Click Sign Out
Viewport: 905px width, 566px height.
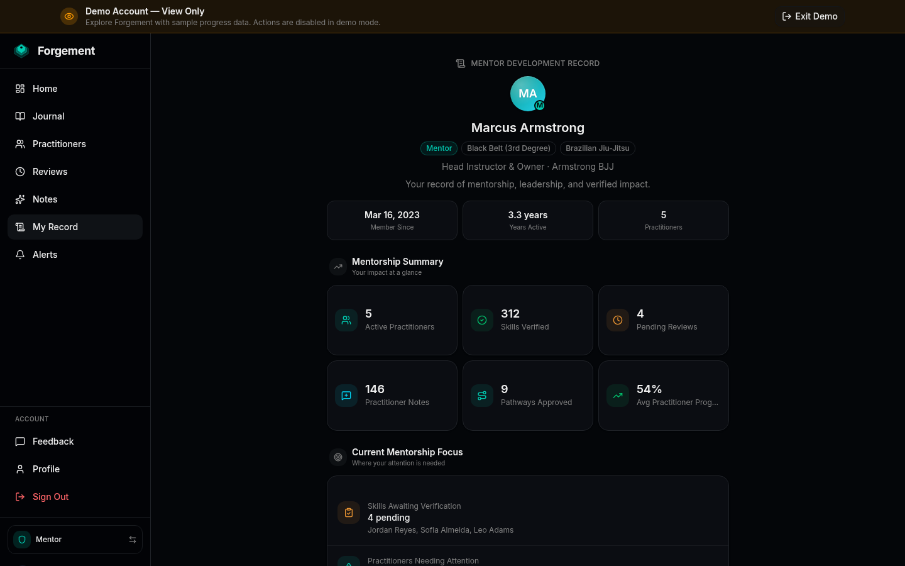75,497
